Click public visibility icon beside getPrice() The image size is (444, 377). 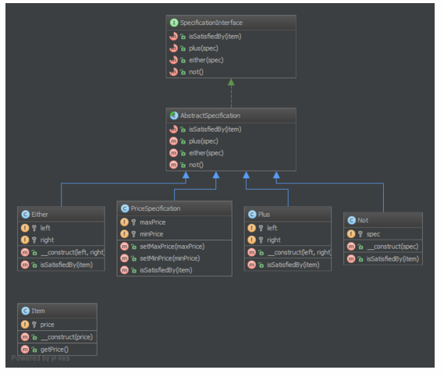click(x=34, y=350)
